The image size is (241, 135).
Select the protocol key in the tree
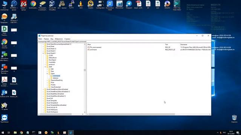(52, 64)
